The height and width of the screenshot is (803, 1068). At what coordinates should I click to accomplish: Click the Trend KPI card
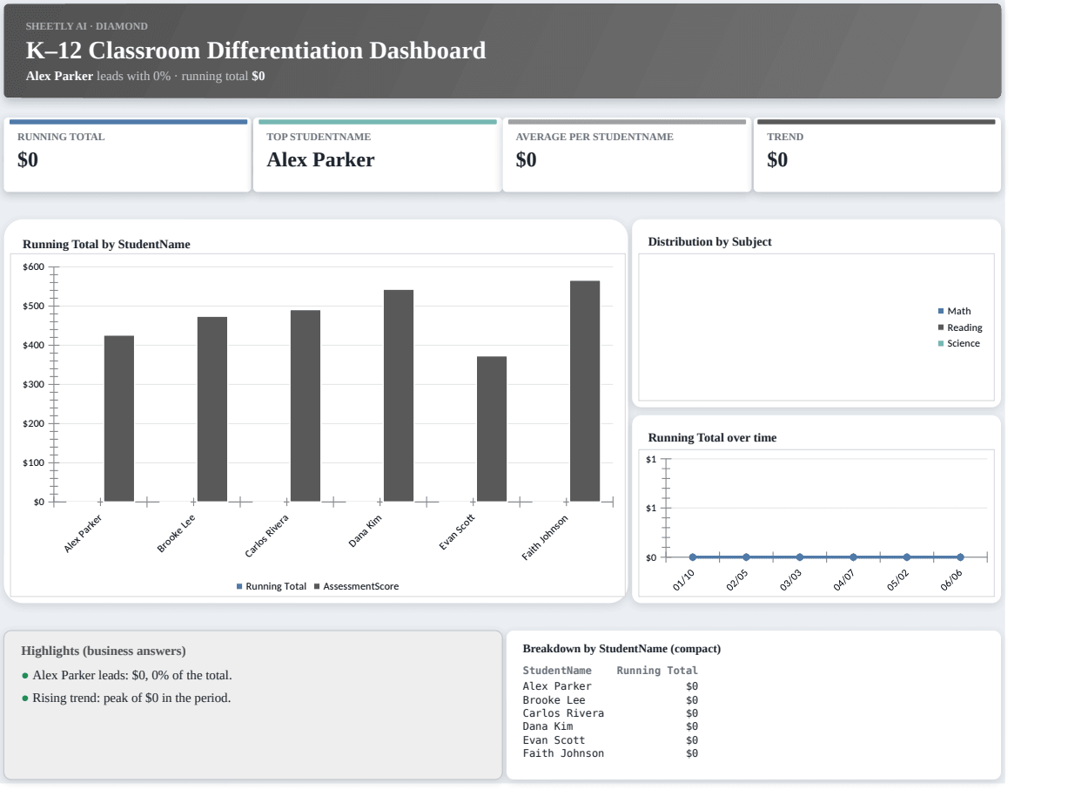click(x=877, y=156)
